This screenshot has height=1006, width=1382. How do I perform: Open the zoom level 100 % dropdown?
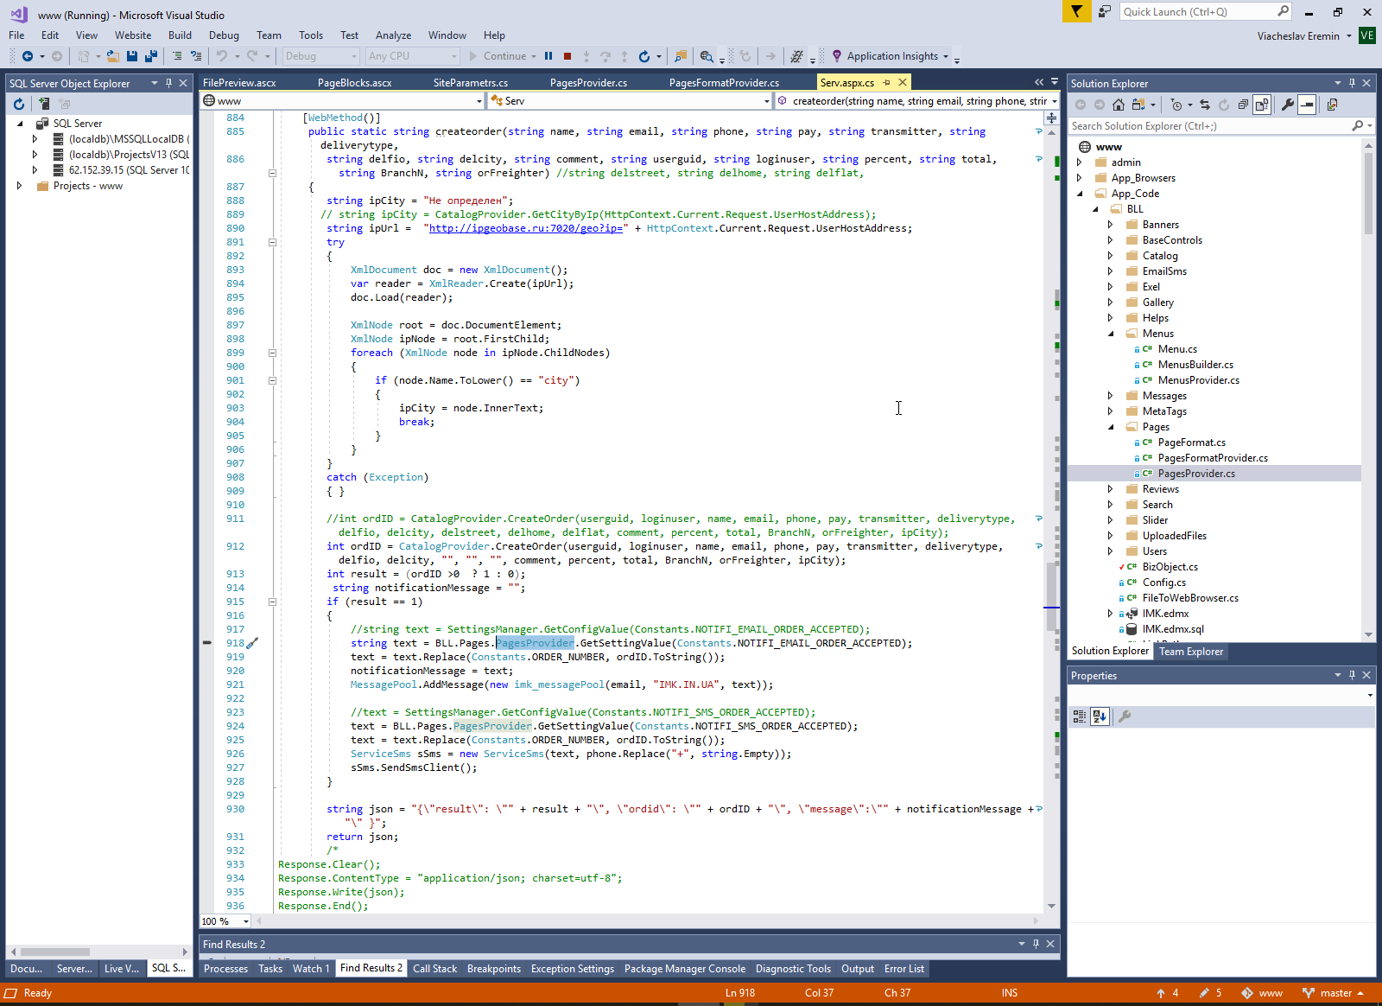[246, 921]
